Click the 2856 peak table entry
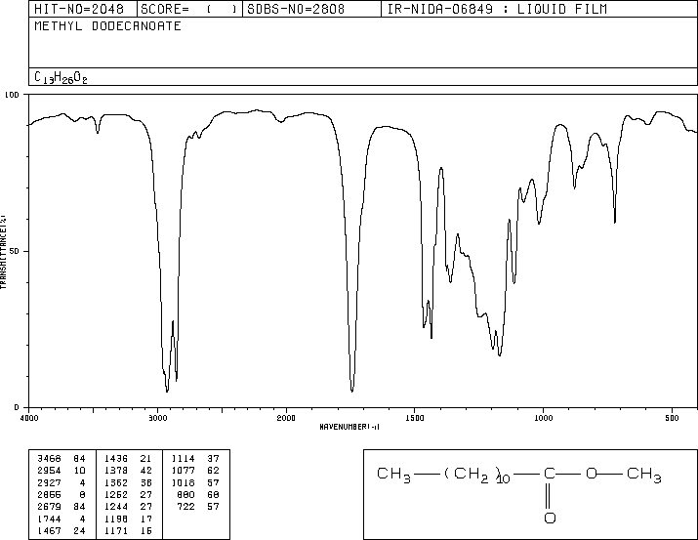Image resolution: width=698 pixels, height=540 pixels. coord(49,494)
